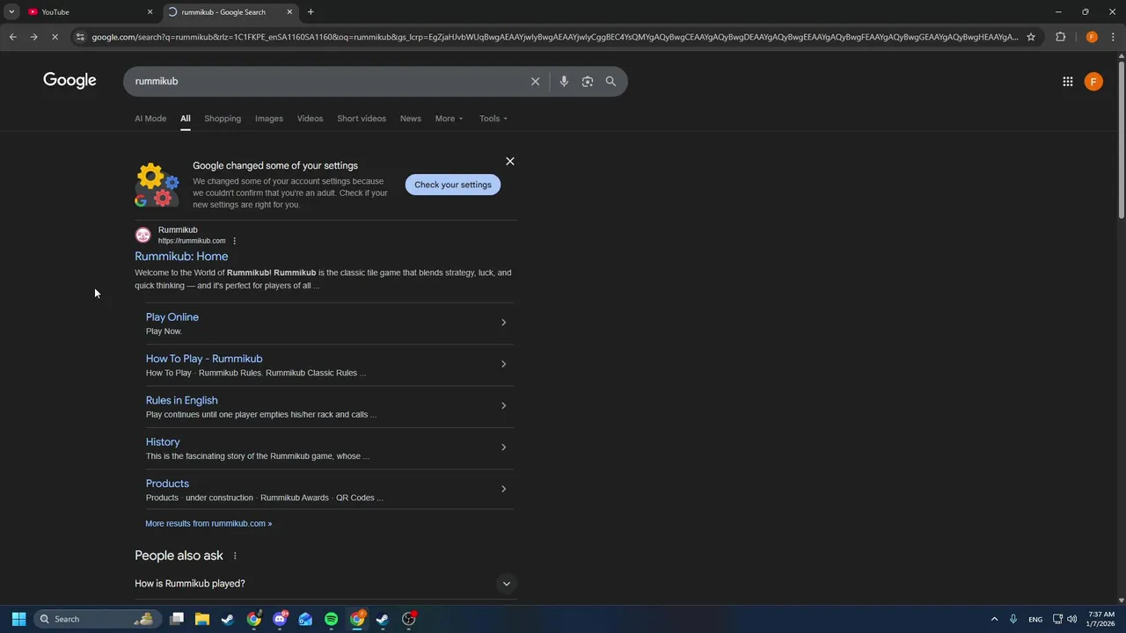1126x633 pixels.
Task: Open the Chrome profile avatar in the toolbar
Action: 1092,37
